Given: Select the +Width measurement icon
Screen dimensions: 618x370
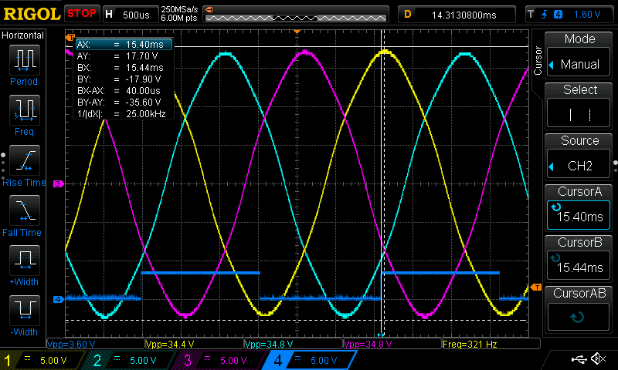Looking at the screenshot, I should [x=25, y=261].
